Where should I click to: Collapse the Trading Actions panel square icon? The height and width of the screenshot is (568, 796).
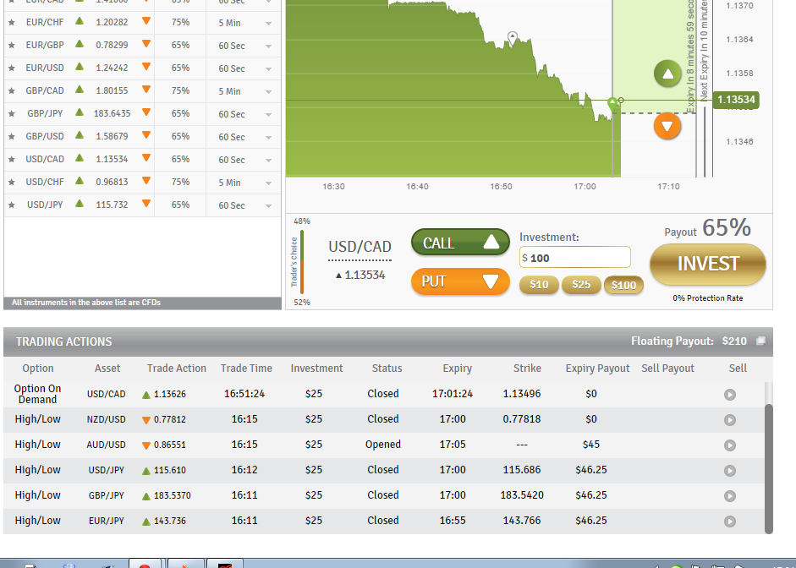coord(760,341)
